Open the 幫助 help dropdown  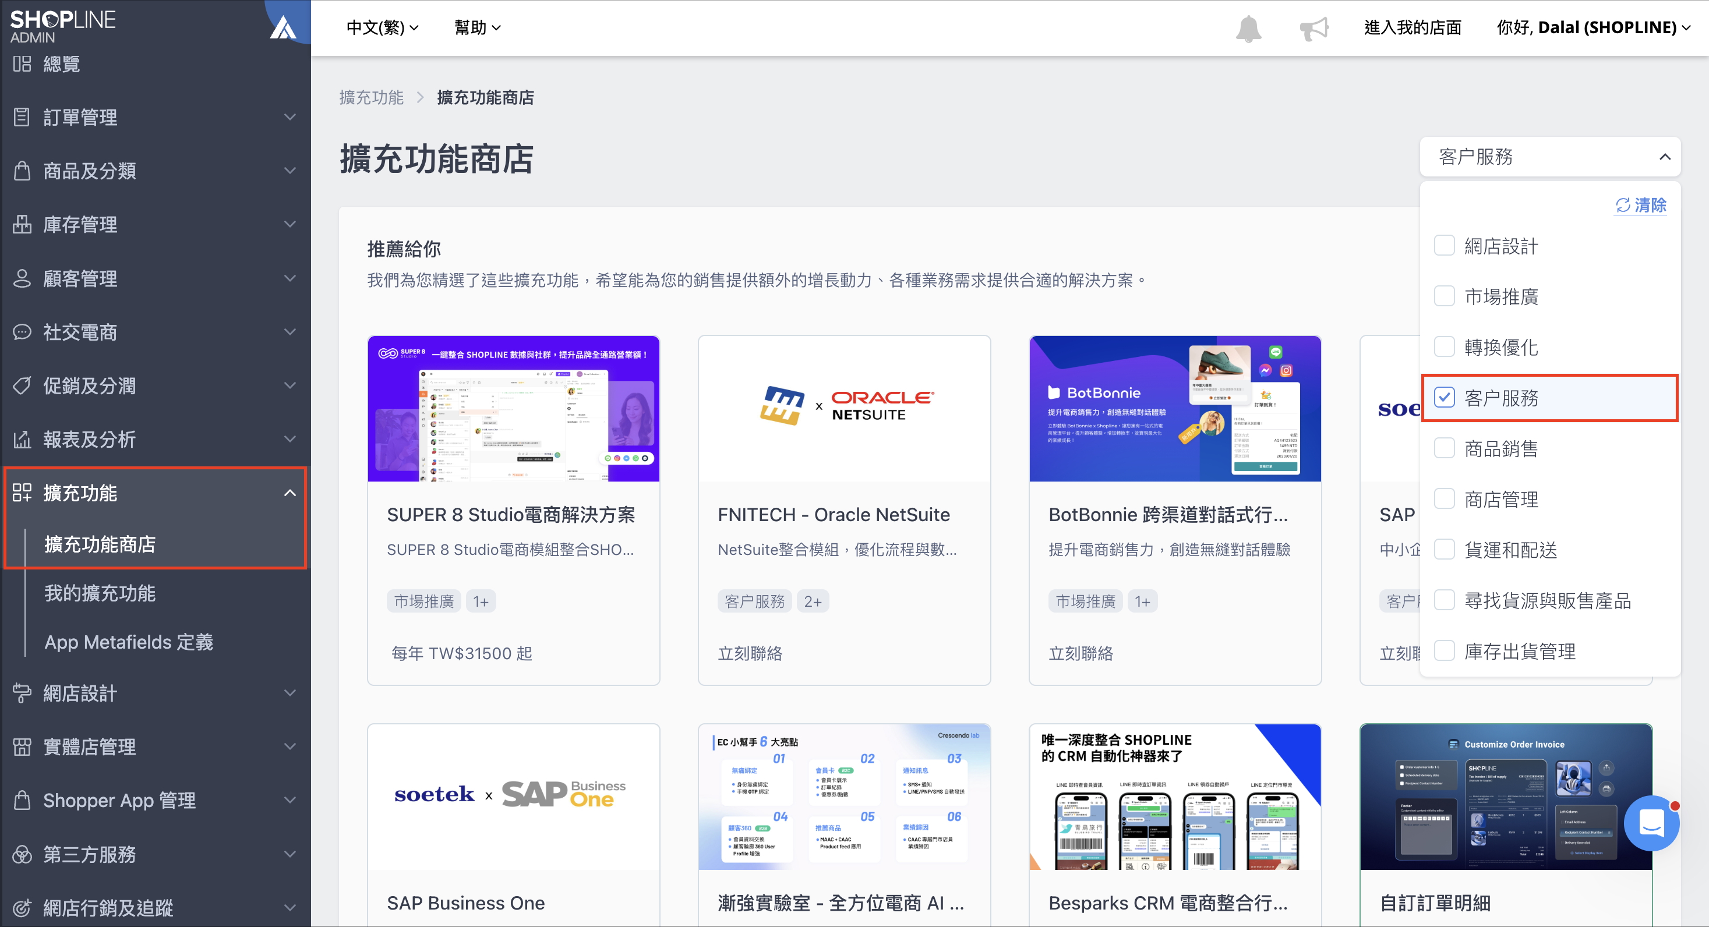pos(477,28)
